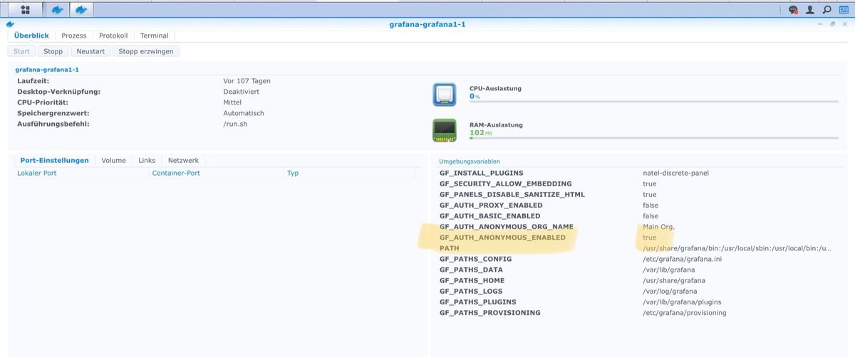
Task: Select the second Docker whale taskbar icon
Action: pos(81,10)
